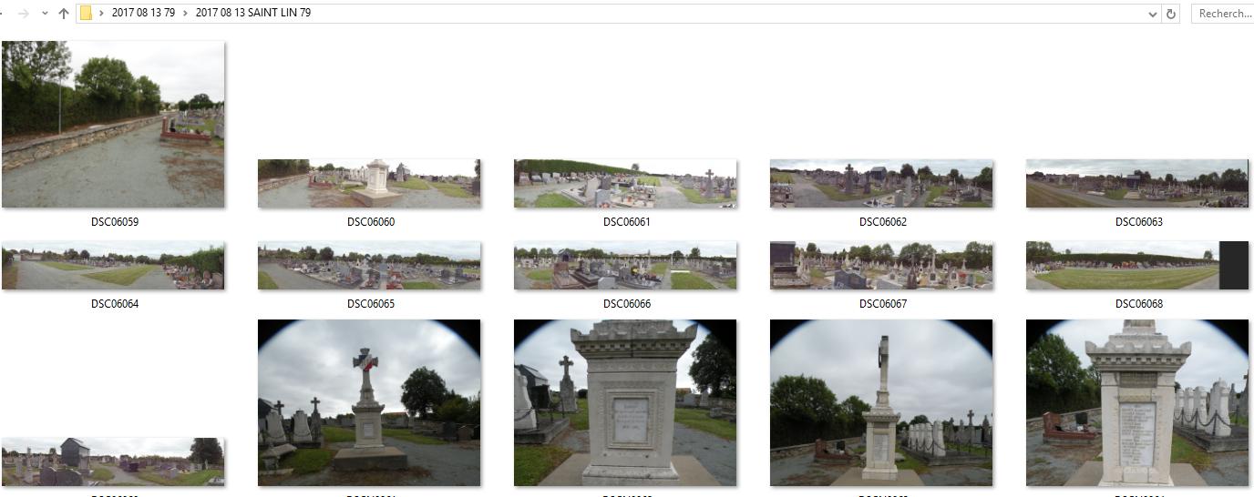
Task: Open the address bar history dropdown
Action: (x=1154, y=14)
